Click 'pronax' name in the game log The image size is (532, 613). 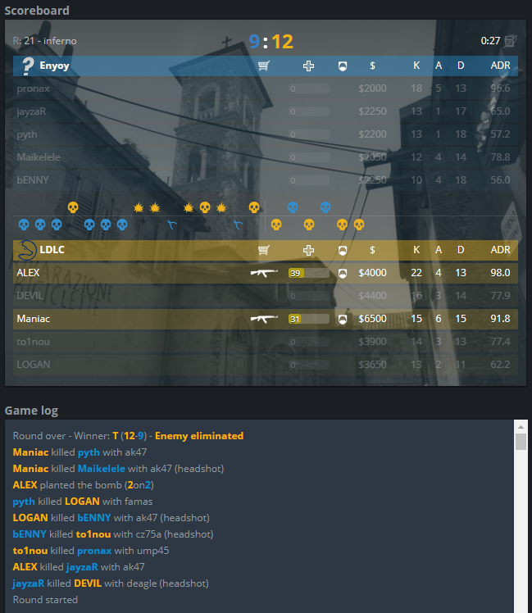tap(94, 551)
